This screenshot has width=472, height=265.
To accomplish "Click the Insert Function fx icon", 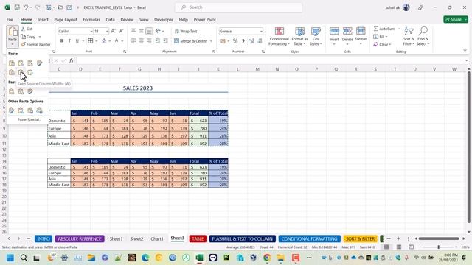I will click(x=71, y=60).
